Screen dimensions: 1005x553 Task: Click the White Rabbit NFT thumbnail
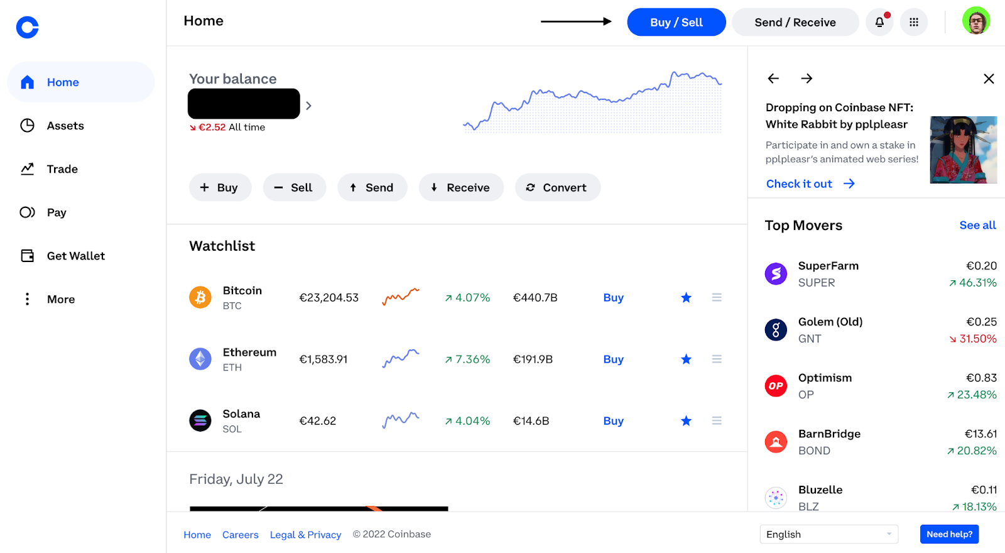(x=963, y=150)
